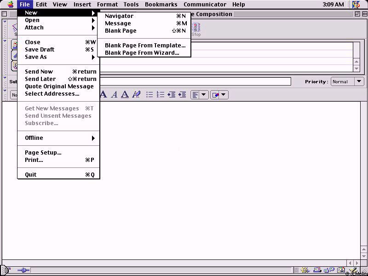This screenshot has height=276, width=368.
Task: Select Blank Page From Template...
Action: [x=144, y=45]
